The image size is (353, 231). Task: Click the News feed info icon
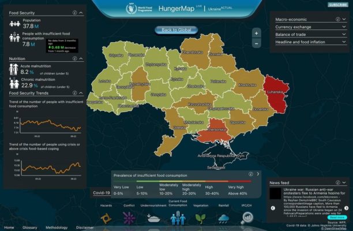coord(337,182)
